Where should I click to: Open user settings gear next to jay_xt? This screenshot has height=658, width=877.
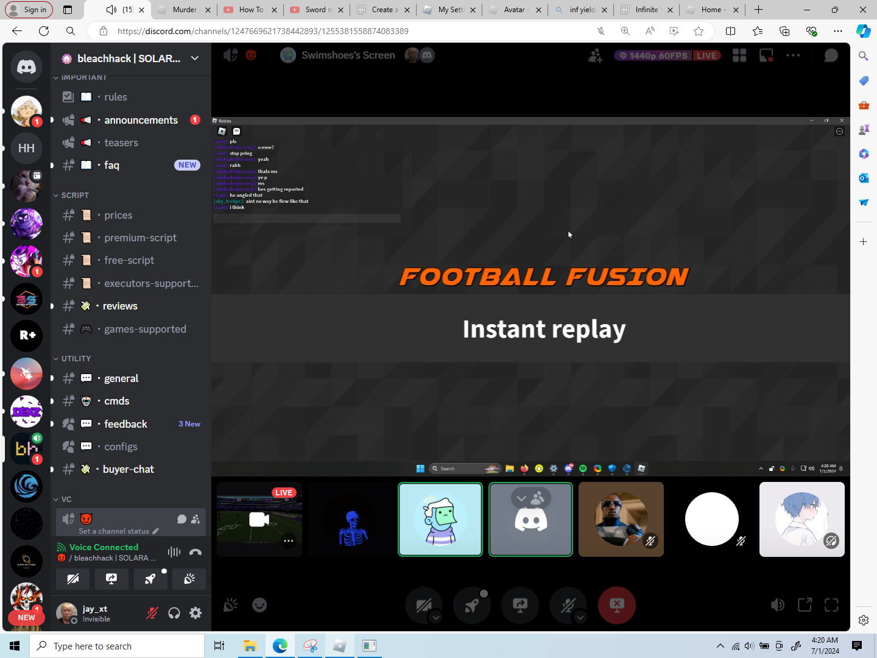[x=195, y=613]
